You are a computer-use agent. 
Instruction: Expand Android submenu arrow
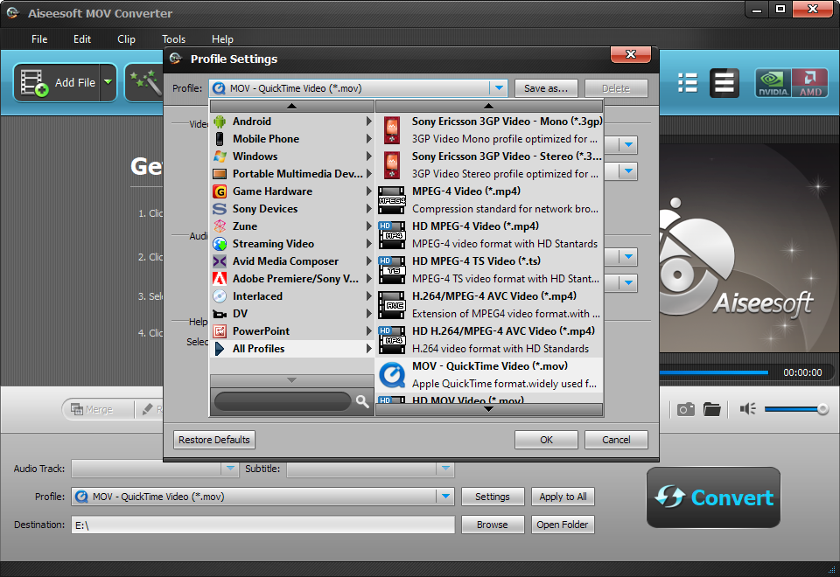(368, 122)
